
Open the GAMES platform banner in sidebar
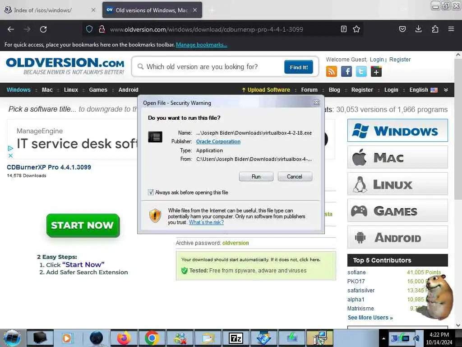397,211
